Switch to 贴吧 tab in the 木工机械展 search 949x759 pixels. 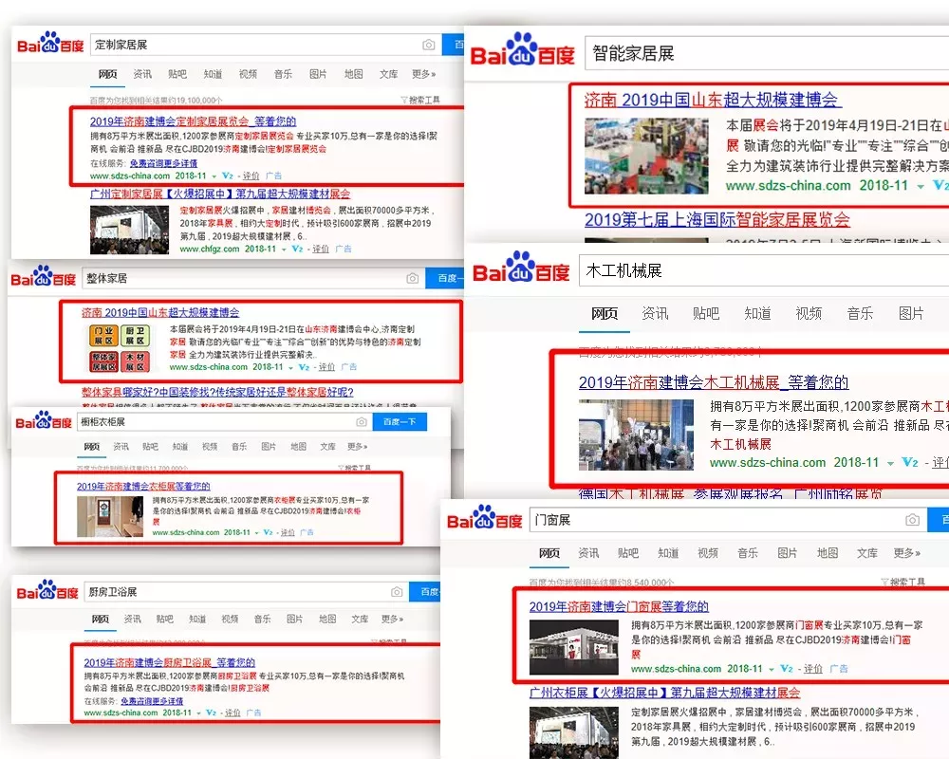(706, 313)
